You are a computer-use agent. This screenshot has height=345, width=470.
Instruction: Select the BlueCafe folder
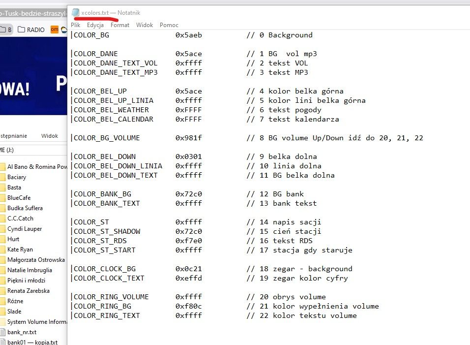tap(19, 198)
